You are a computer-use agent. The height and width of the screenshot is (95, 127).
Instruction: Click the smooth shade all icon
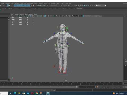coord(45,16)
